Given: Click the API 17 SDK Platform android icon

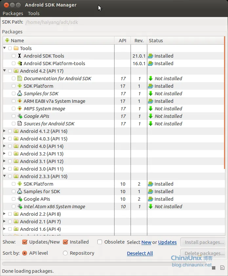Looking at the screenshot, I should pyautogui.click(x=20, y=86).
